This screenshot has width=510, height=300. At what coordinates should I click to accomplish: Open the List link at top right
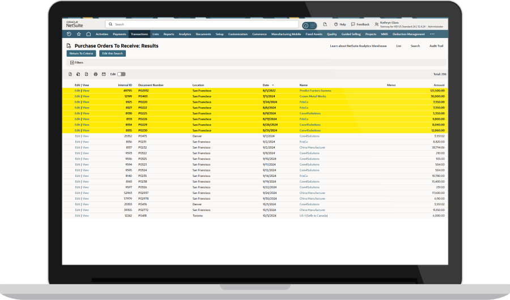[399, 46]
